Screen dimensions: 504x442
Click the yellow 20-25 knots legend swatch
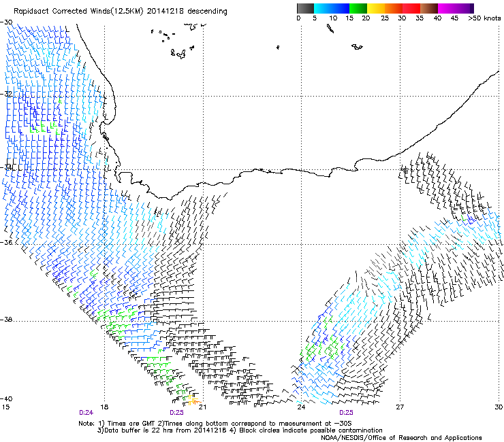[376, 8]
